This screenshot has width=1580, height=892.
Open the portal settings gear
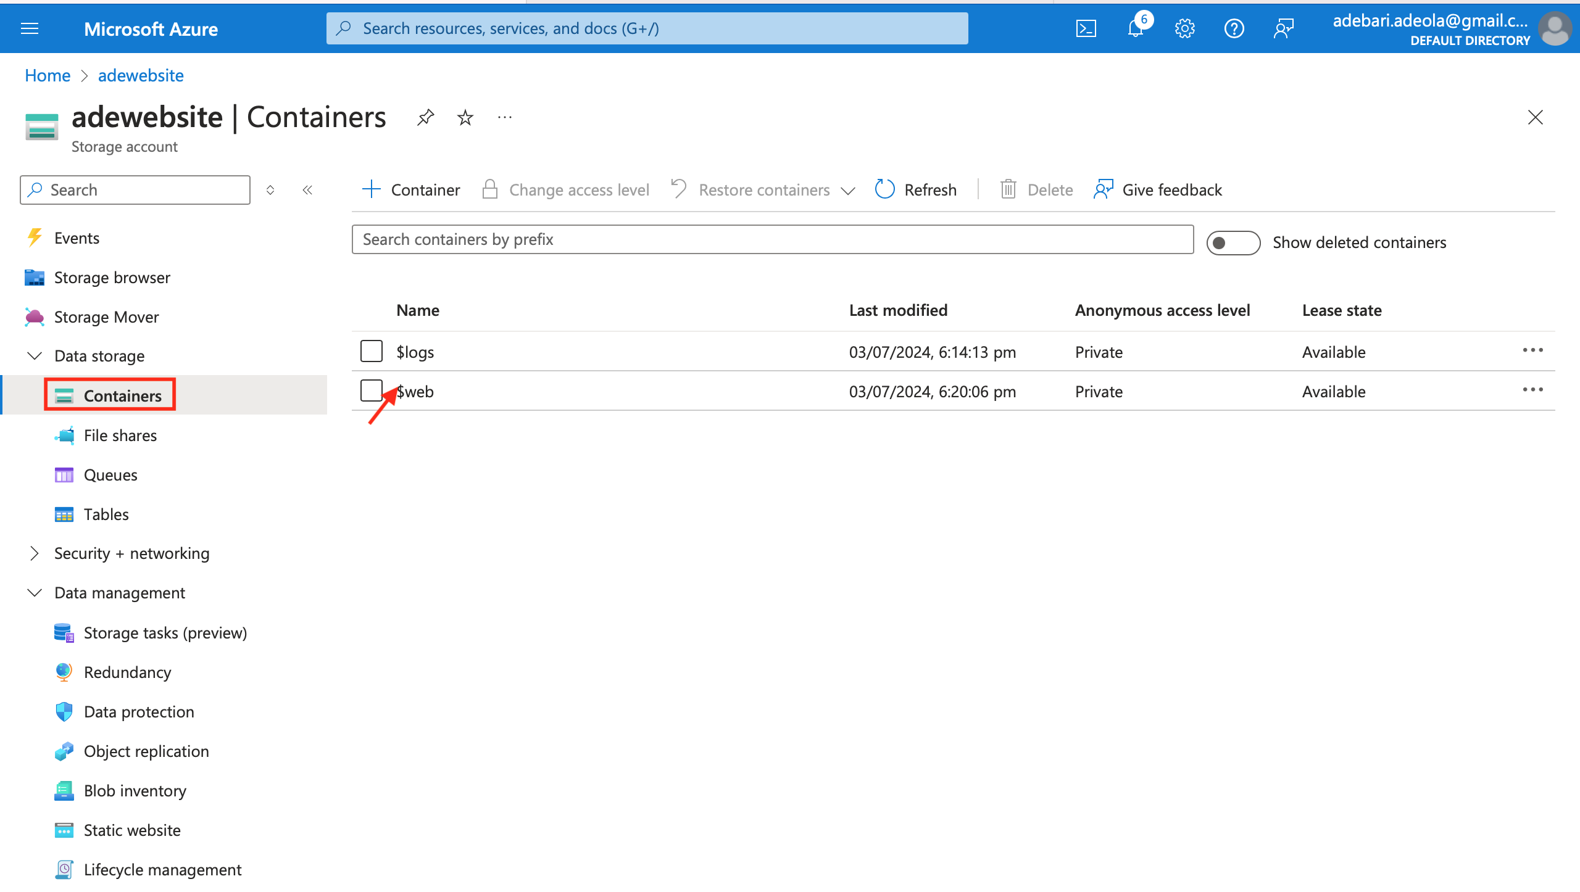point(1184,28)
